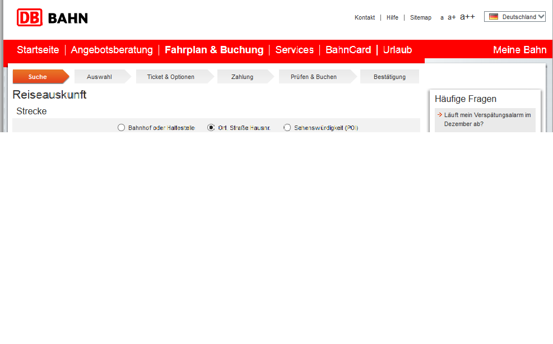Open Meine Bahn
This screenshot has width=553, height=344.
tap(519, 50)
